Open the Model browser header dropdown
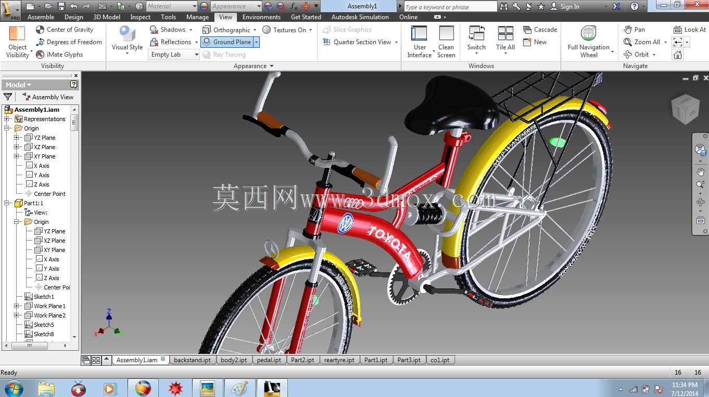Image resolution: width=709 pixels, height=397 pixels. coord(18,85)
